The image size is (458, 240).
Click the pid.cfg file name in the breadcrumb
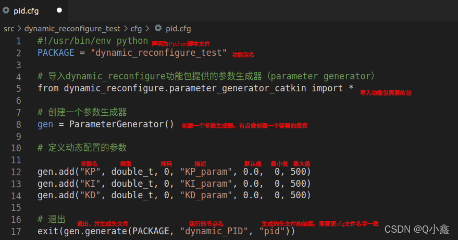click(178, 29)
